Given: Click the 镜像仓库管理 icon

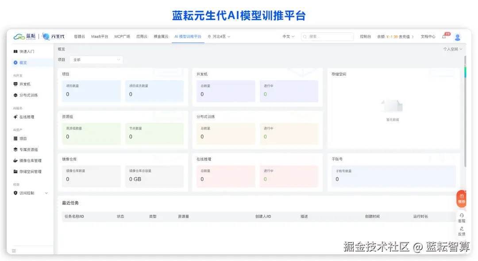Looking at the screenshot, I should 15,160.
